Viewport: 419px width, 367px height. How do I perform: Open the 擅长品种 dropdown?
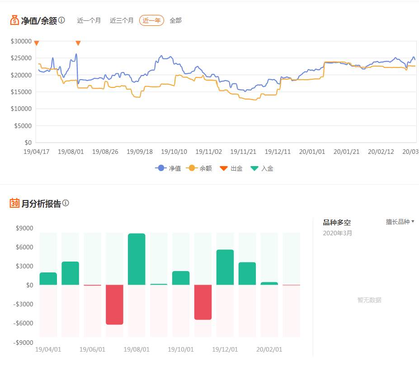point(400,222)
